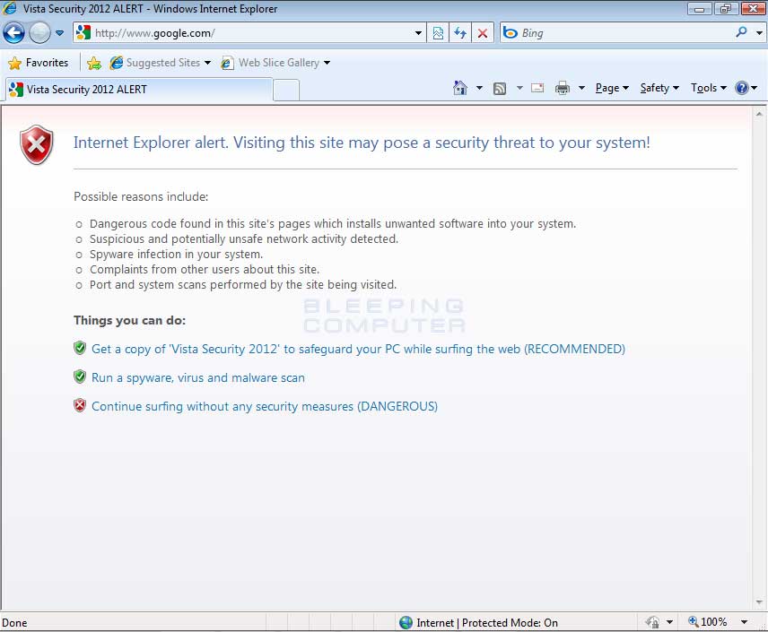Open the Favorites button
Image resolution: width=768 pixels, height=632 pixels.
39,63
